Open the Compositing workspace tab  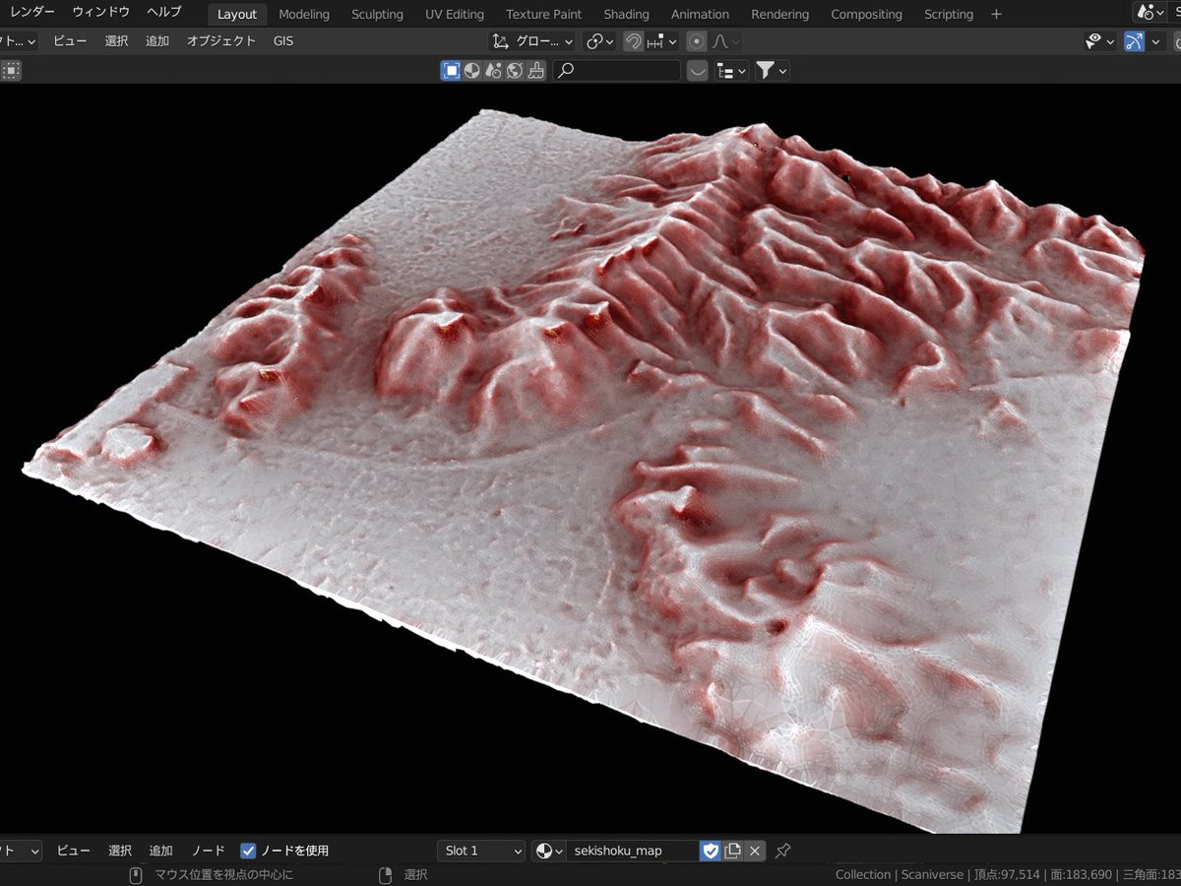[x=866, y=14]
